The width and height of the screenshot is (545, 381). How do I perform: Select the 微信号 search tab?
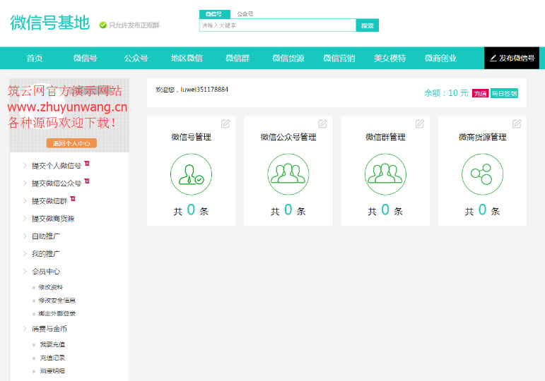click(x=213, y=14)
